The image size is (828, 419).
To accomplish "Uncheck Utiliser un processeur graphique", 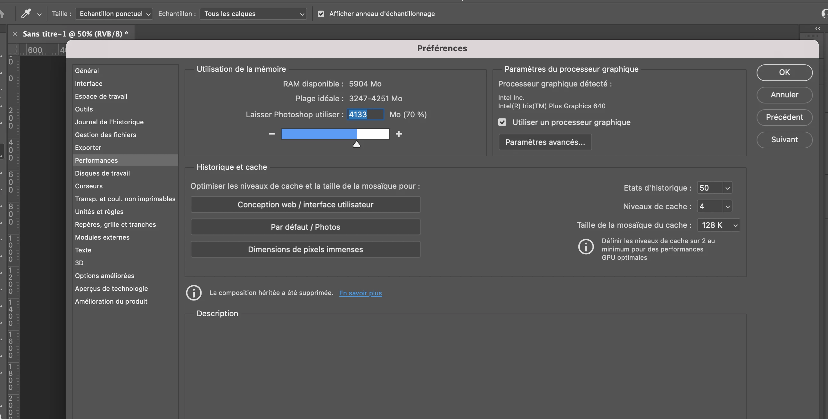I will click(x=502, y=122).
